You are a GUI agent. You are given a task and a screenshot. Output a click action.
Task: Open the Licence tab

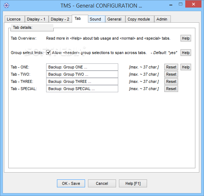point(15,19)
